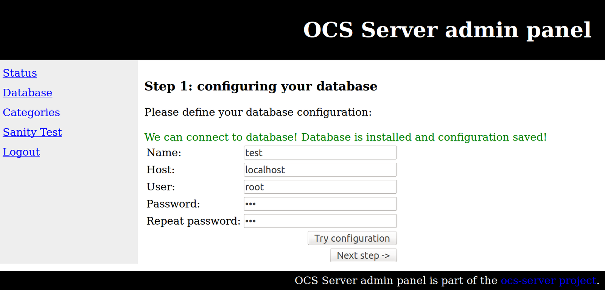Click the Host input containing localhost
The image size is (605, 290).
click(320, 170)
